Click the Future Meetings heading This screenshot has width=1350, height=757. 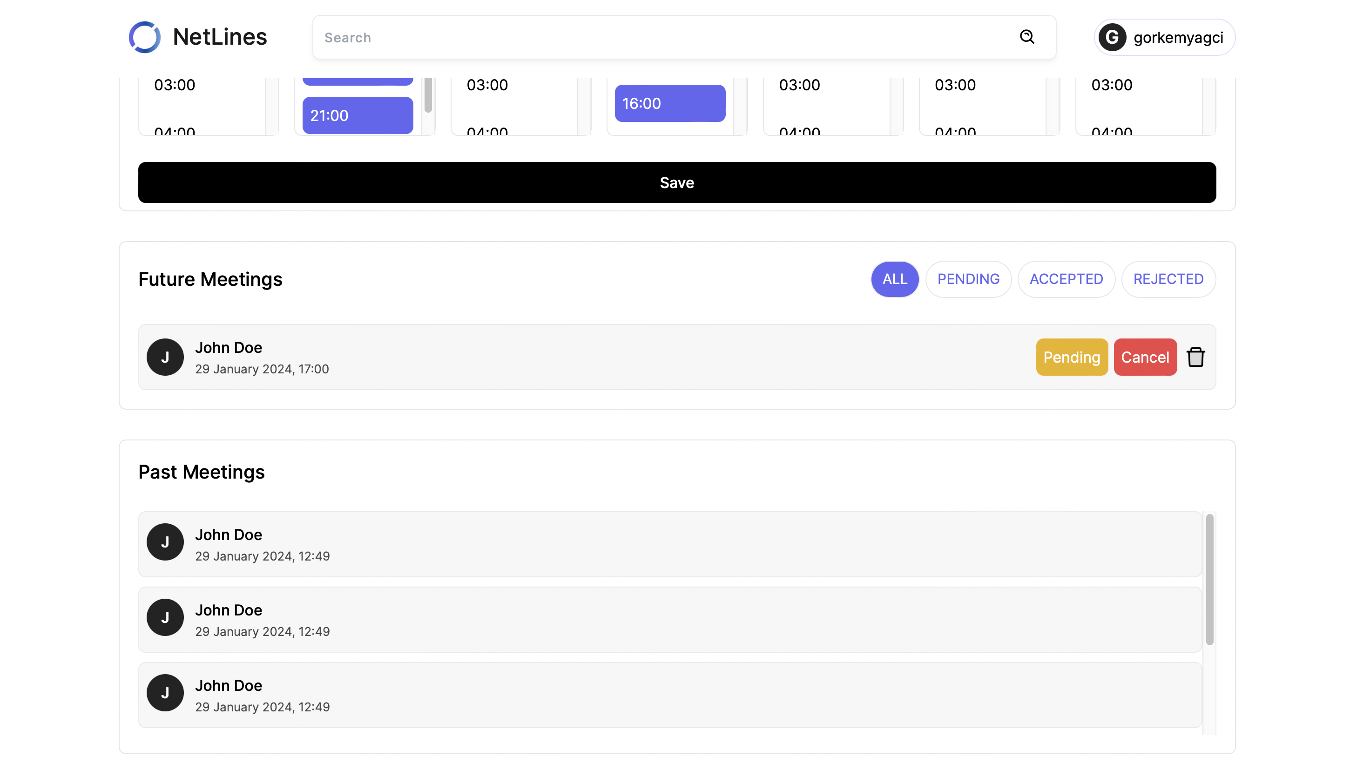tap(210, 279)
